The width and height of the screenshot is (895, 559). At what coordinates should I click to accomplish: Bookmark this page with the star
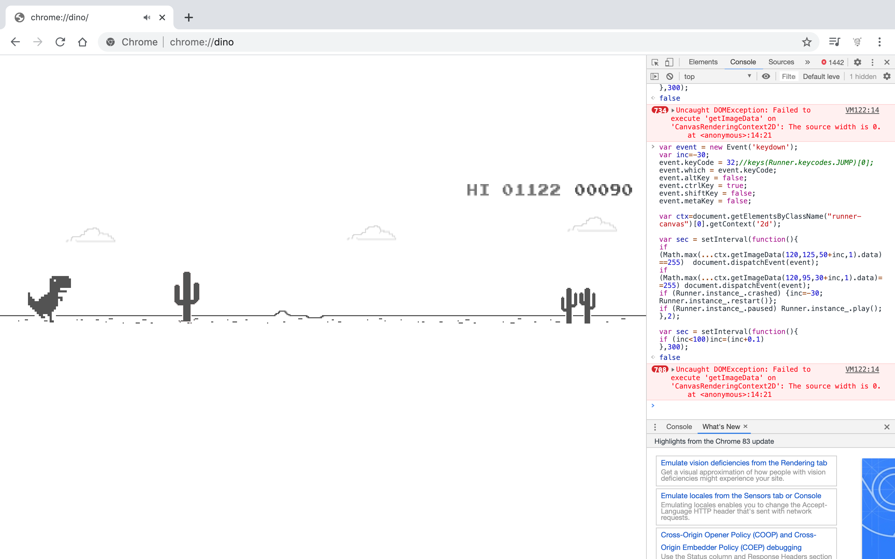807,42
